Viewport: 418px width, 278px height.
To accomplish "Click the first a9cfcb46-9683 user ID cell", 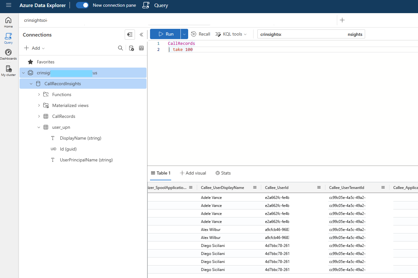I will pos(277,230).
